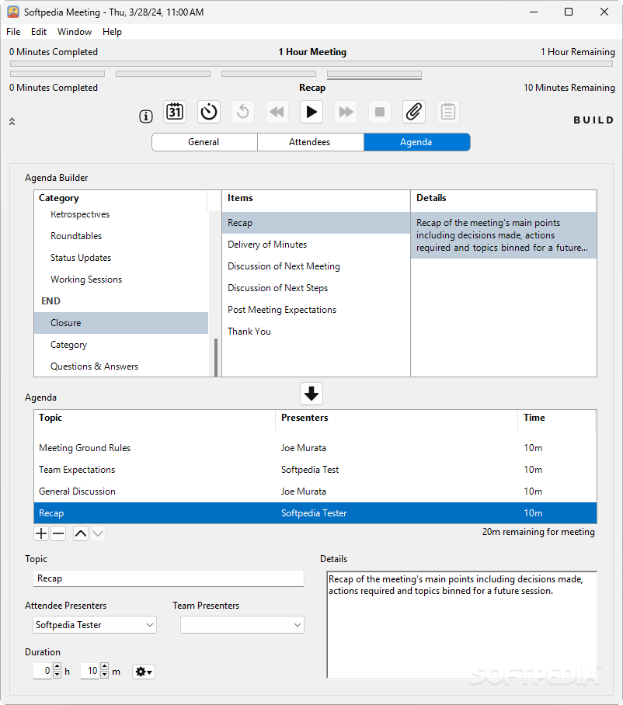Click the reset undo arrow icon
The height and width of the screenshot is (705, 623).
point(243,112)
